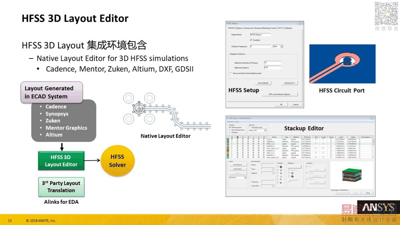Screen dimensions: 400x225
Task: Click the Name column header in layer table
Action: tap(274, 137)
